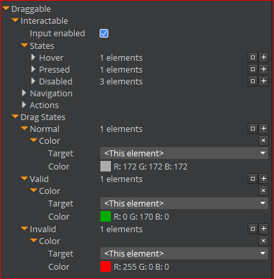This screenshot has height=279, width=274.
Task: Open the Target dropdown under Invalid
Action: click(x=184, y=253)
